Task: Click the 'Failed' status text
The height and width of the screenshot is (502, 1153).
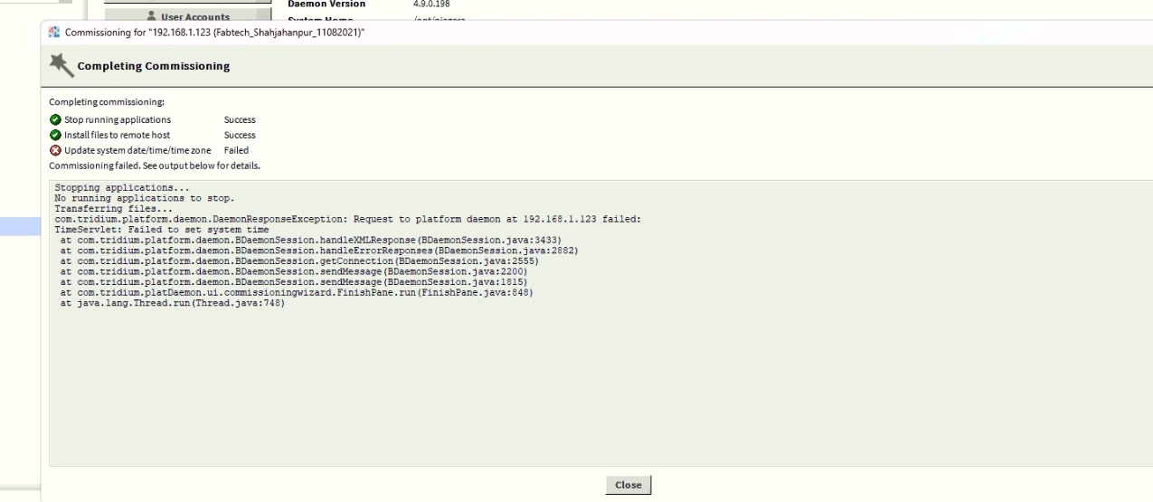Action: coord(235,150)
